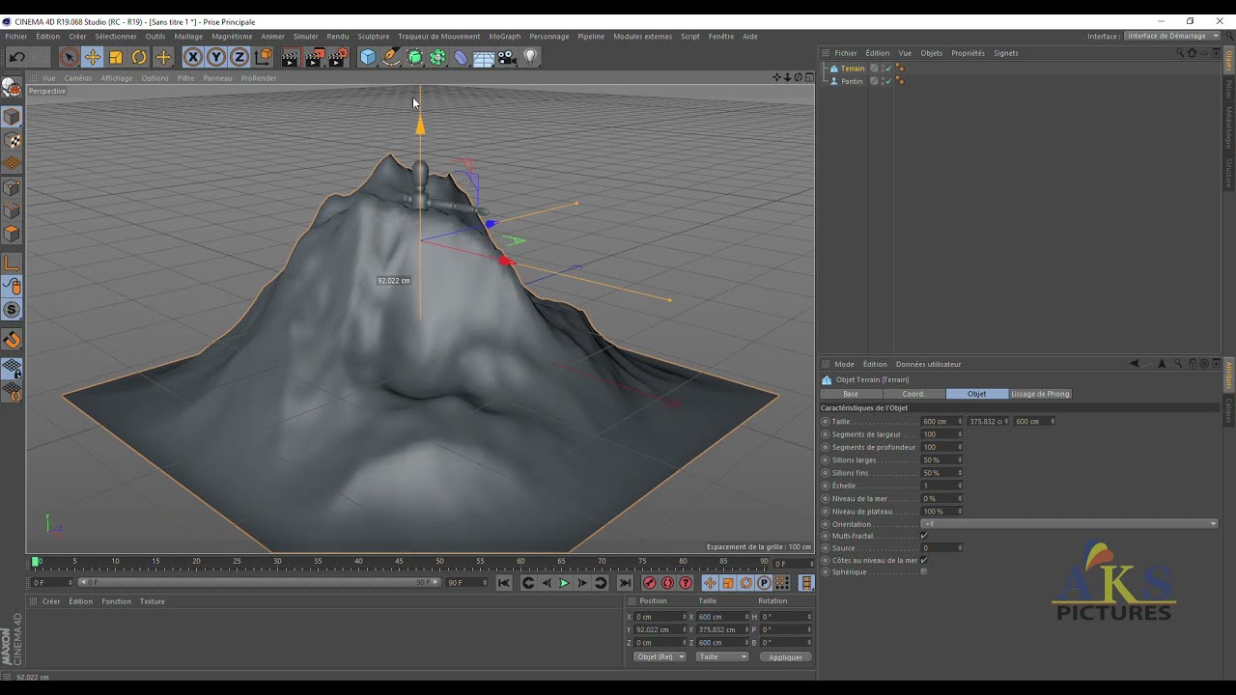The width and height of the screenshot is (1236, 695).
Task: Click frame 45 on the timeline ruler
Action: pyautogui.click(x=400, y=561)
